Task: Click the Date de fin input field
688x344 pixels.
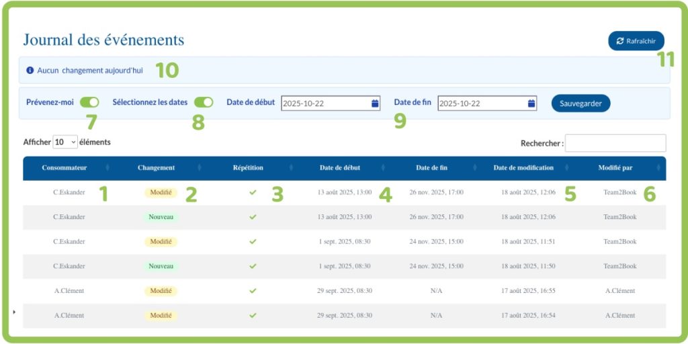Action: [x=480, y=103]
